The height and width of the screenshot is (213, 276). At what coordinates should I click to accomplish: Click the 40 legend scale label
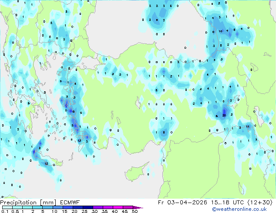[114, 211]
